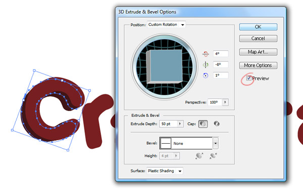The image size is (303, 193).
Task: Click the X axis rotation icon
Action: tap(206, 54)
